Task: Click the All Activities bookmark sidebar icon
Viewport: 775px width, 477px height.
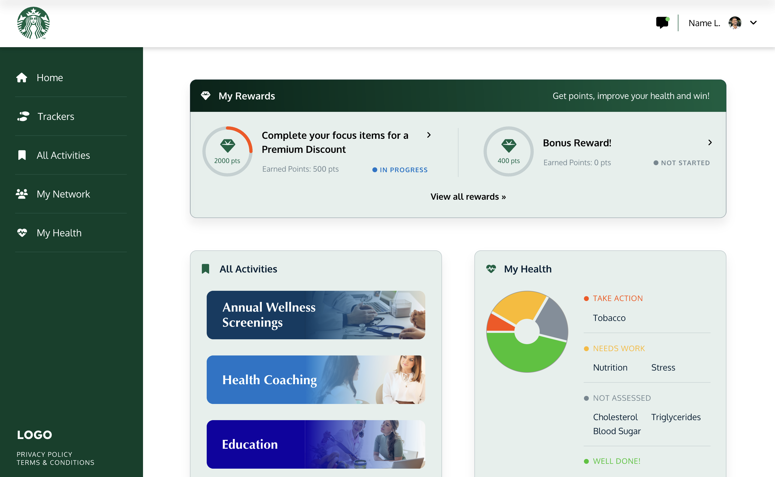Action: pyautogui.click(x=22, y=155)
